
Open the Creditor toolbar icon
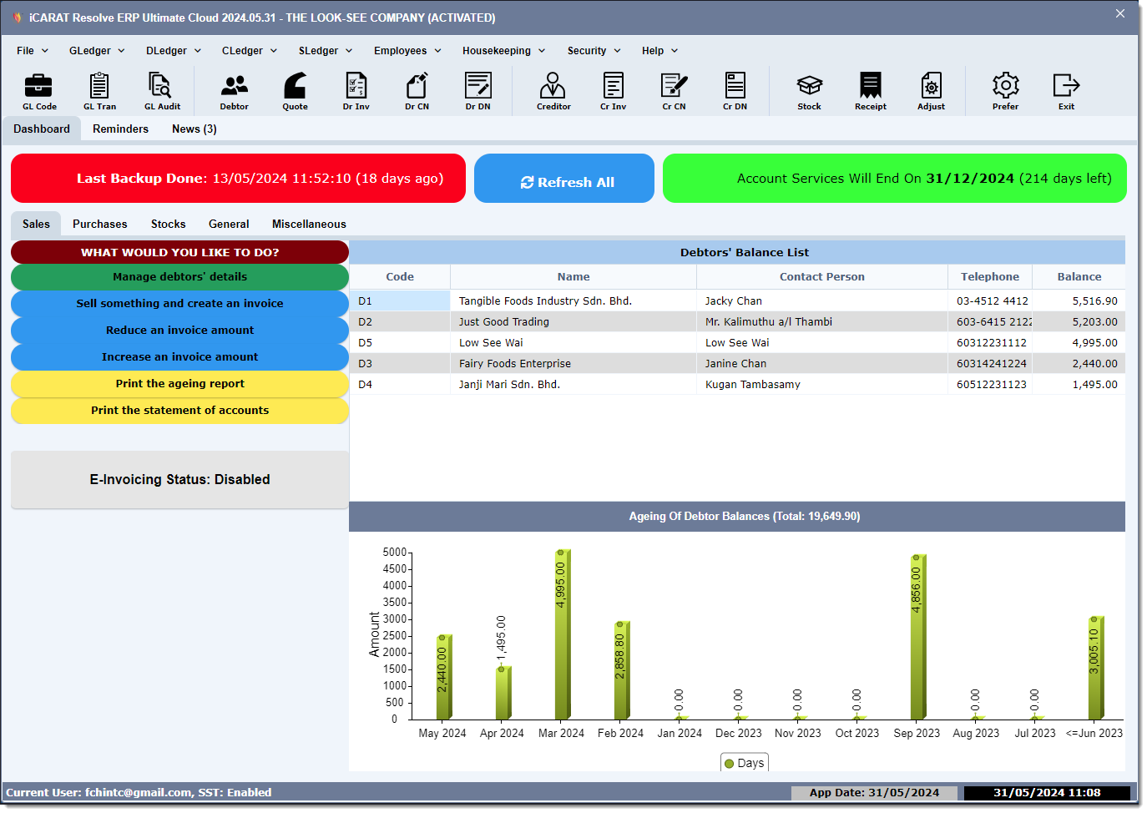point(553,91)
